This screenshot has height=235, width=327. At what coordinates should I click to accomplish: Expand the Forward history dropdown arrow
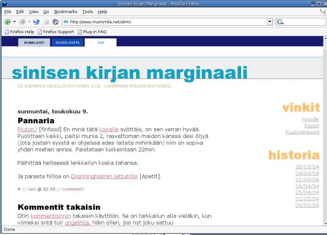[29, 22]
